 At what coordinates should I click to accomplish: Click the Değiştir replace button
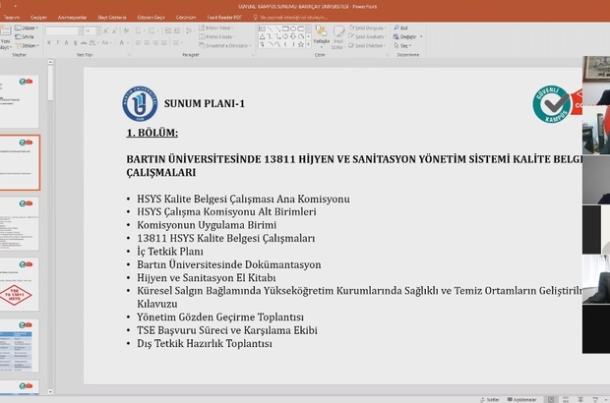(x=405, y=37)
